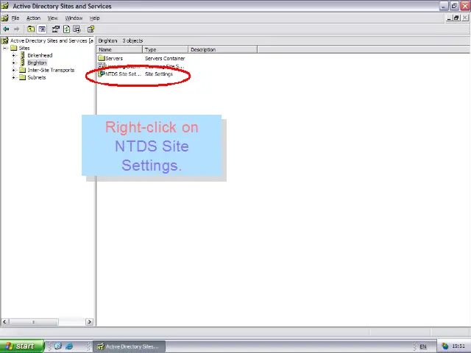Image resolution: width=471 pixels, height=353 pixels.
Task: Click the Brighton site icon
Action: click(x=22, y=63)
